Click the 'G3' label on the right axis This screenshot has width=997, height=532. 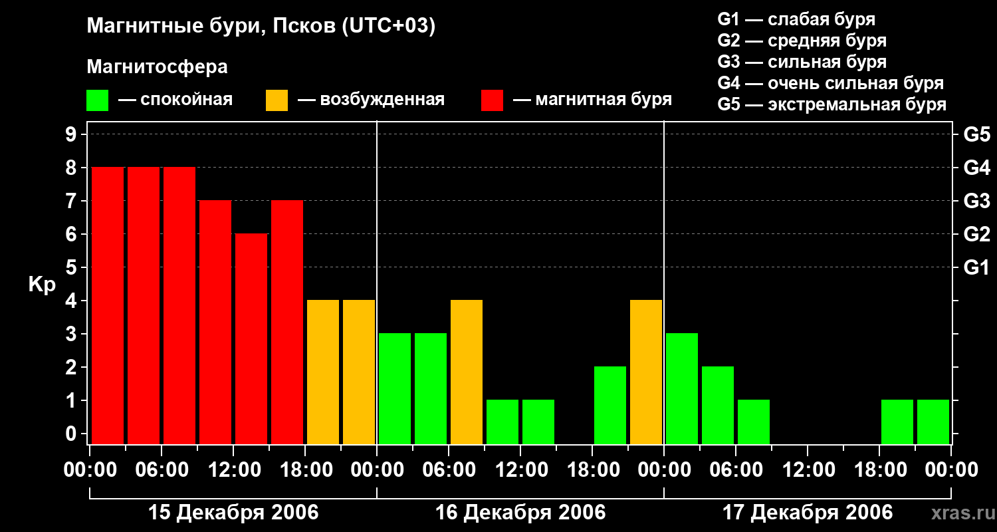pos(976,201)
